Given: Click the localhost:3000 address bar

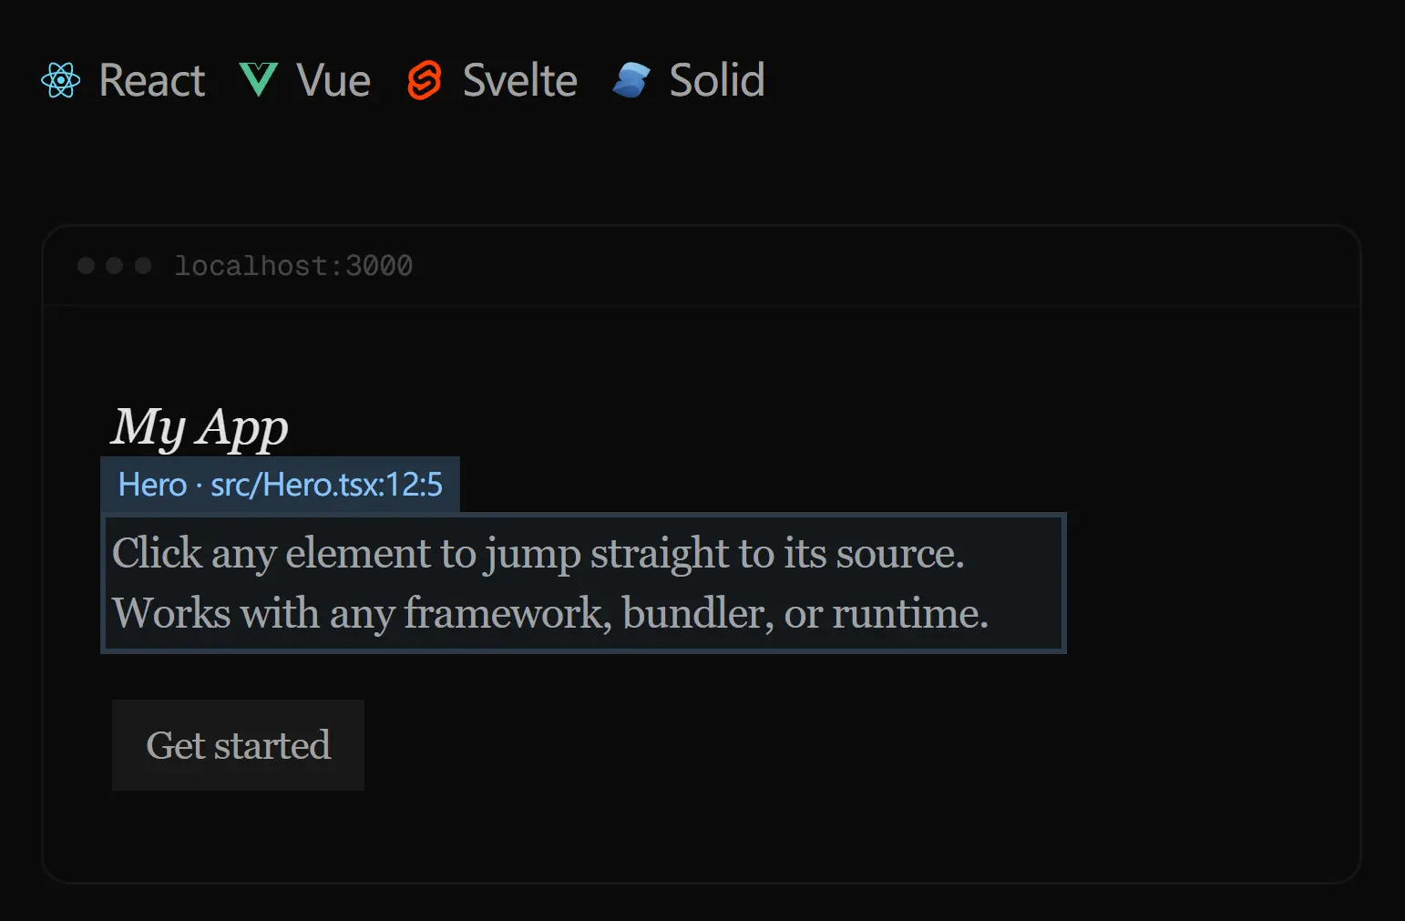Looking at the screenshot, I should point(293,265).
